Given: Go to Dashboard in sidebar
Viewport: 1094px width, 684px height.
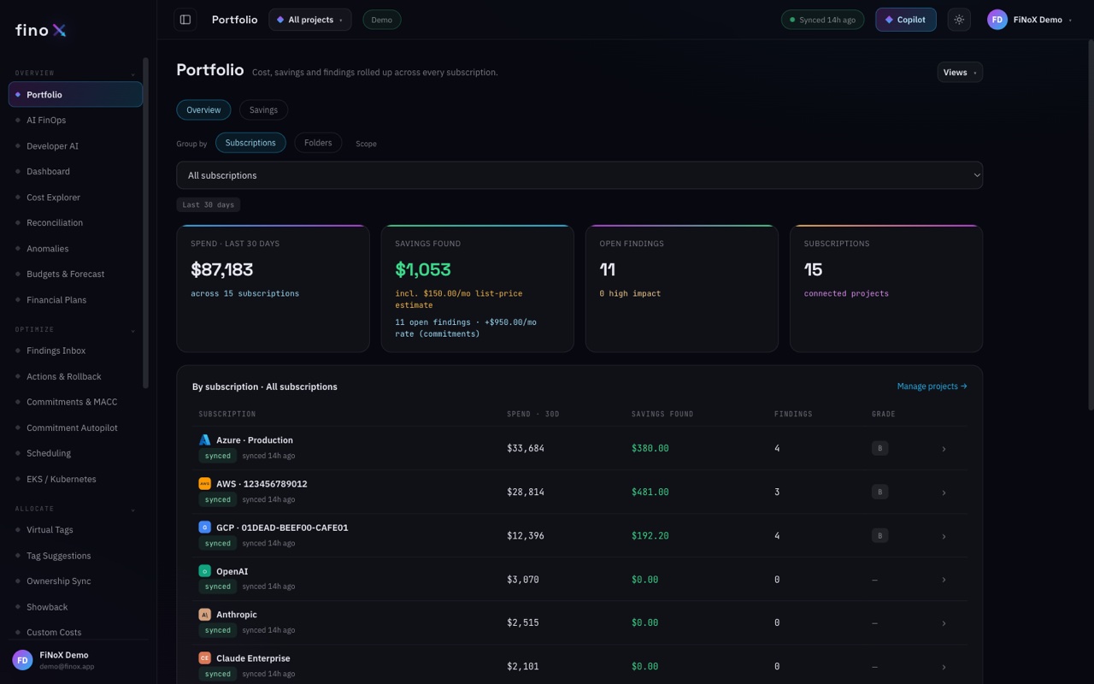Looking at the screenshot, I should pos(75,172).
